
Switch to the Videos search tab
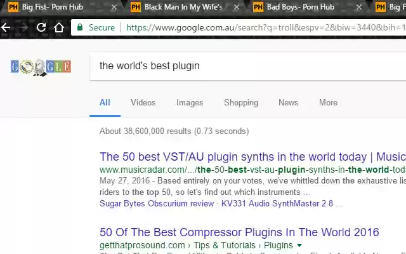click(143, 102)
